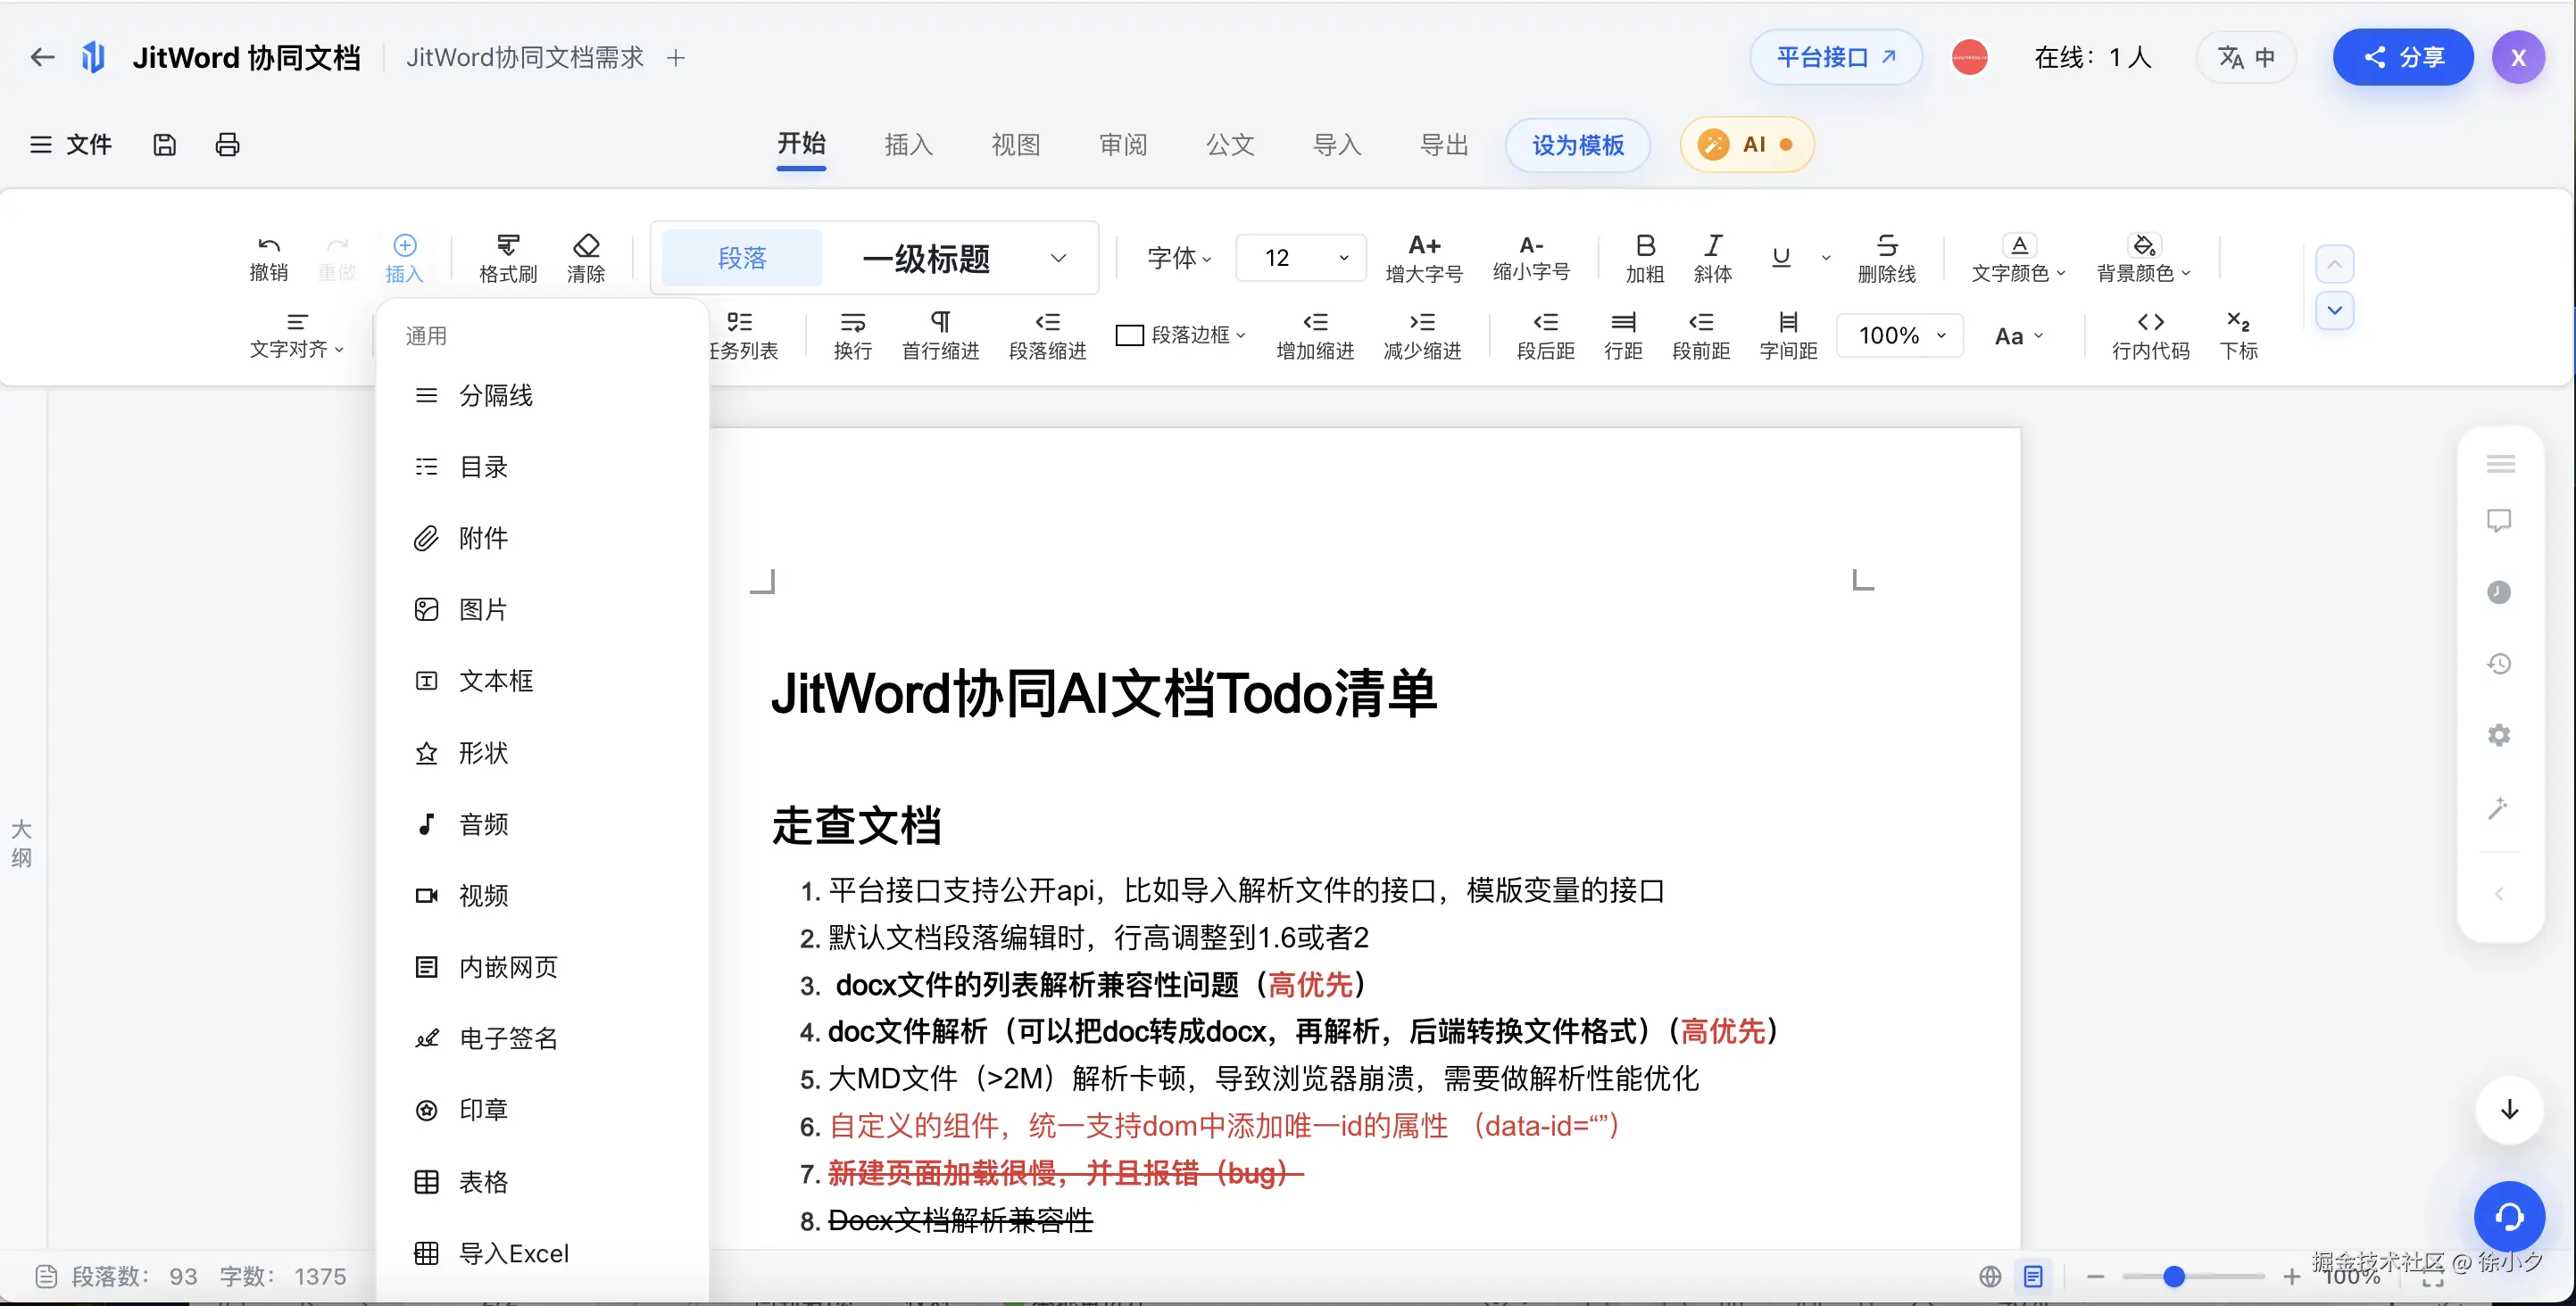Click the magic wand sidebar icon
2576x1306 pixels.
(2499, 807)
